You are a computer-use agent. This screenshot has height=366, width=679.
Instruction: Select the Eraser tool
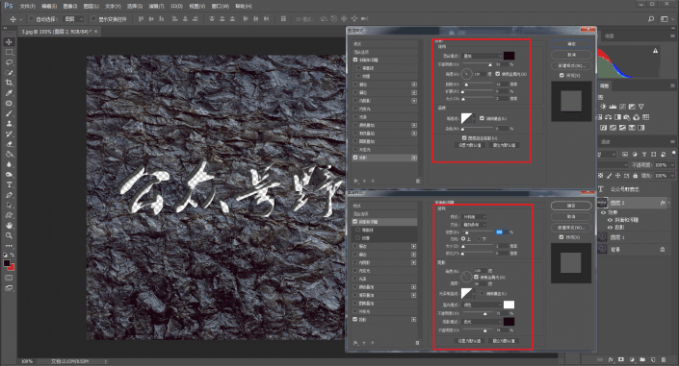[9, 144]
